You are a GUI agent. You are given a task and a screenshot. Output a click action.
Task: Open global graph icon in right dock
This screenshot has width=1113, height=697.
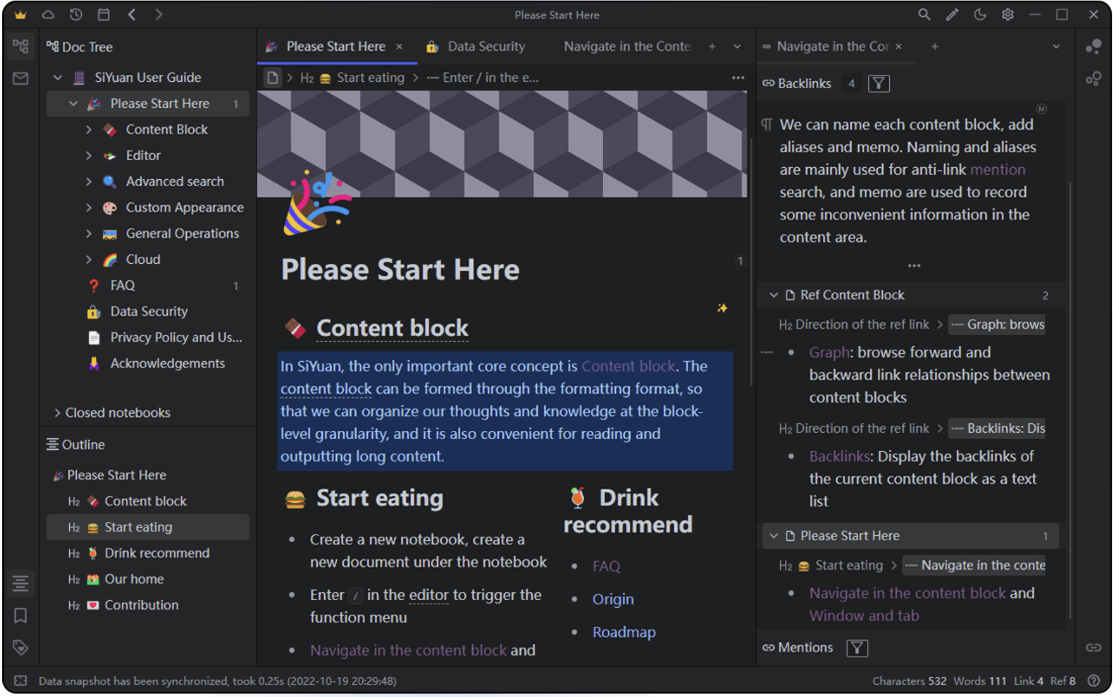[x=1093, y=47]
